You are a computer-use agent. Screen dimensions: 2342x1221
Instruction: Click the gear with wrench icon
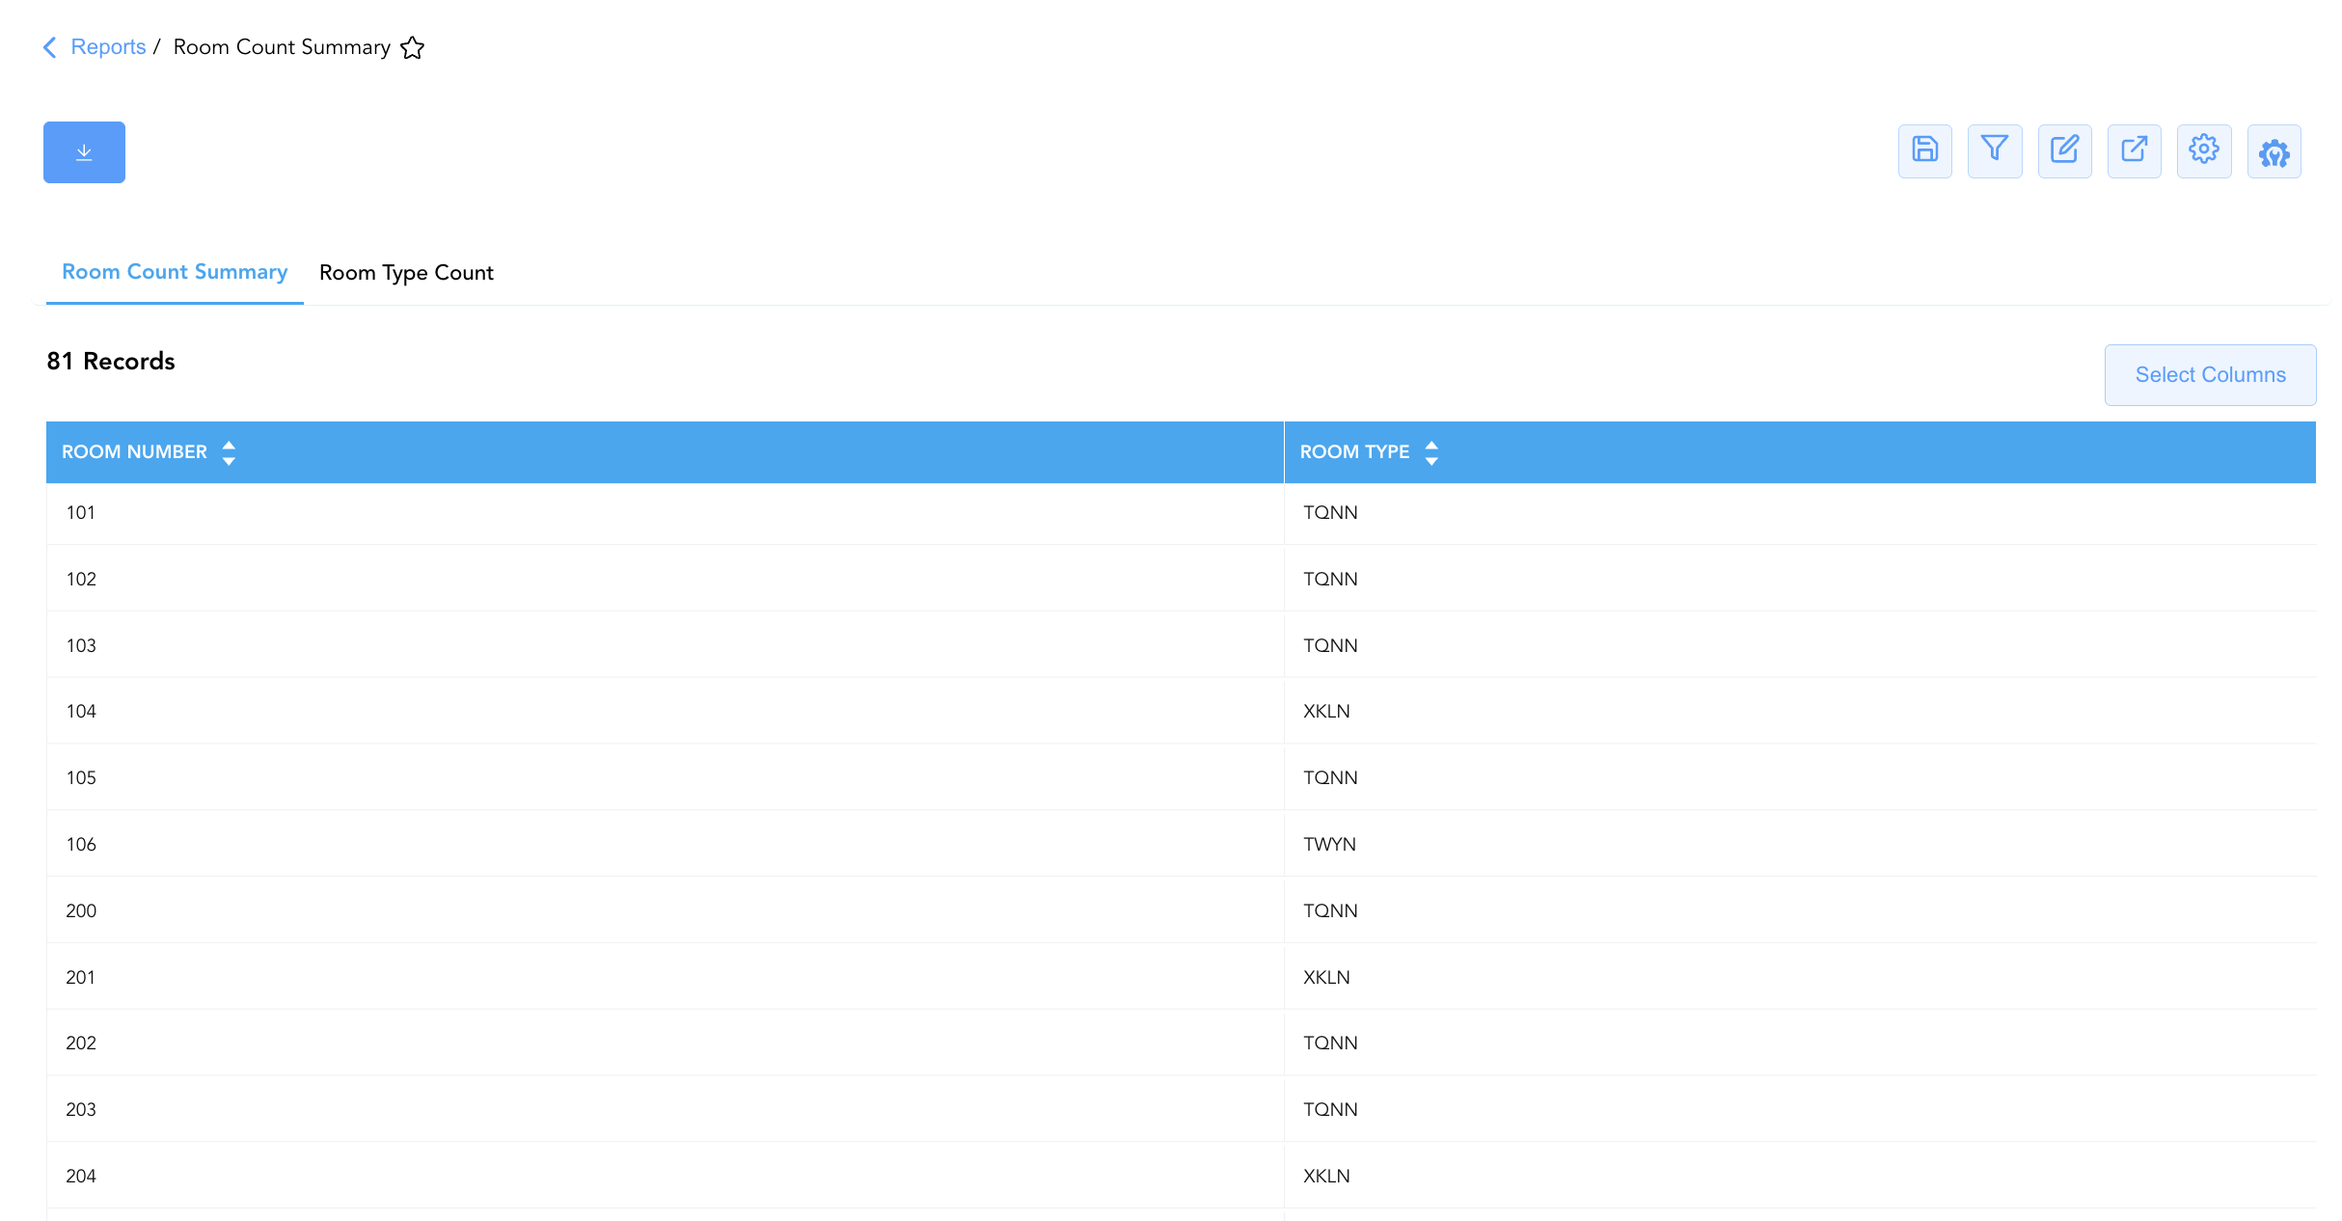[2274, 150]
